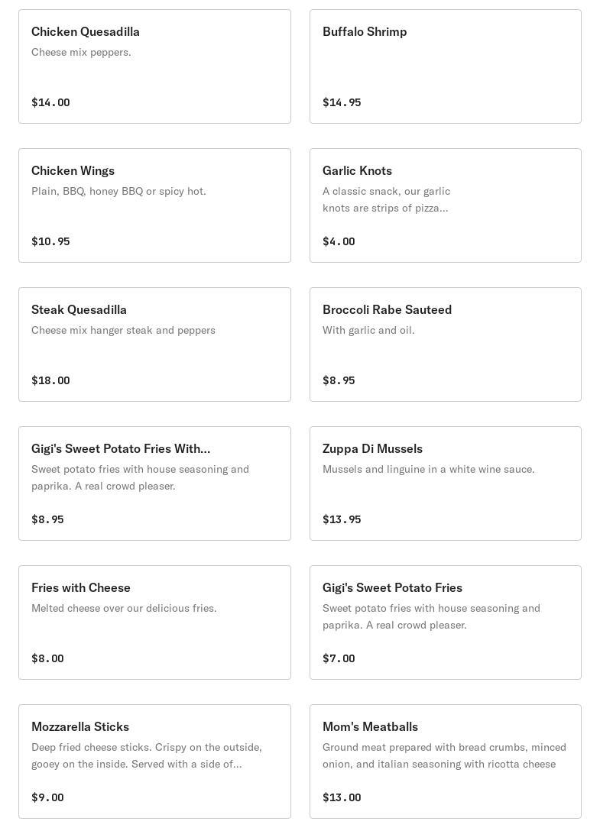600x831 pixels.
Task: Open the Garlic Knots item
Action: tap(445, 205)
